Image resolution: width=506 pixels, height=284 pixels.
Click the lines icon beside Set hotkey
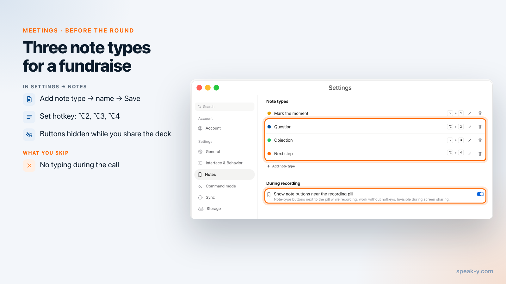29,117
